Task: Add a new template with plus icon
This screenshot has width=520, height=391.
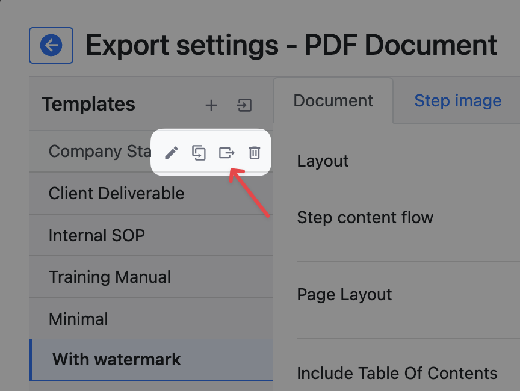Action: click(x=211, y=106)
